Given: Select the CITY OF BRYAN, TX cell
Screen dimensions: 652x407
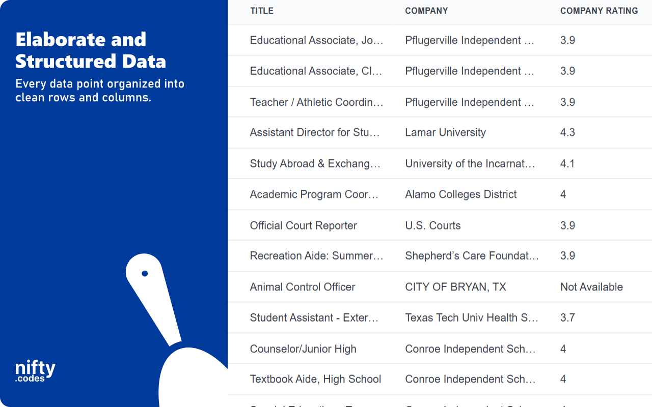Looking at the screenshot, I should click(455, 287).
